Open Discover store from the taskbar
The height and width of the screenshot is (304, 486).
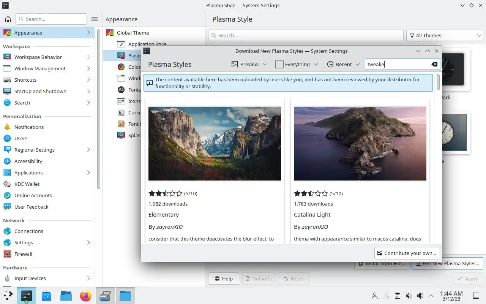46,296
